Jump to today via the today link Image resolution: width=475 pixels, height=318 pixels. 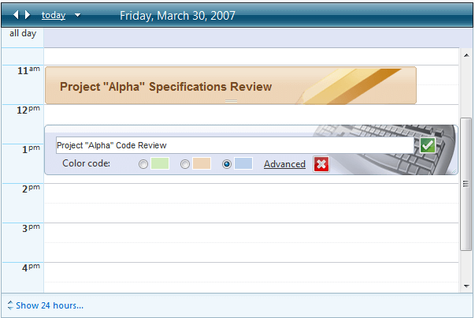pos(53,15)
